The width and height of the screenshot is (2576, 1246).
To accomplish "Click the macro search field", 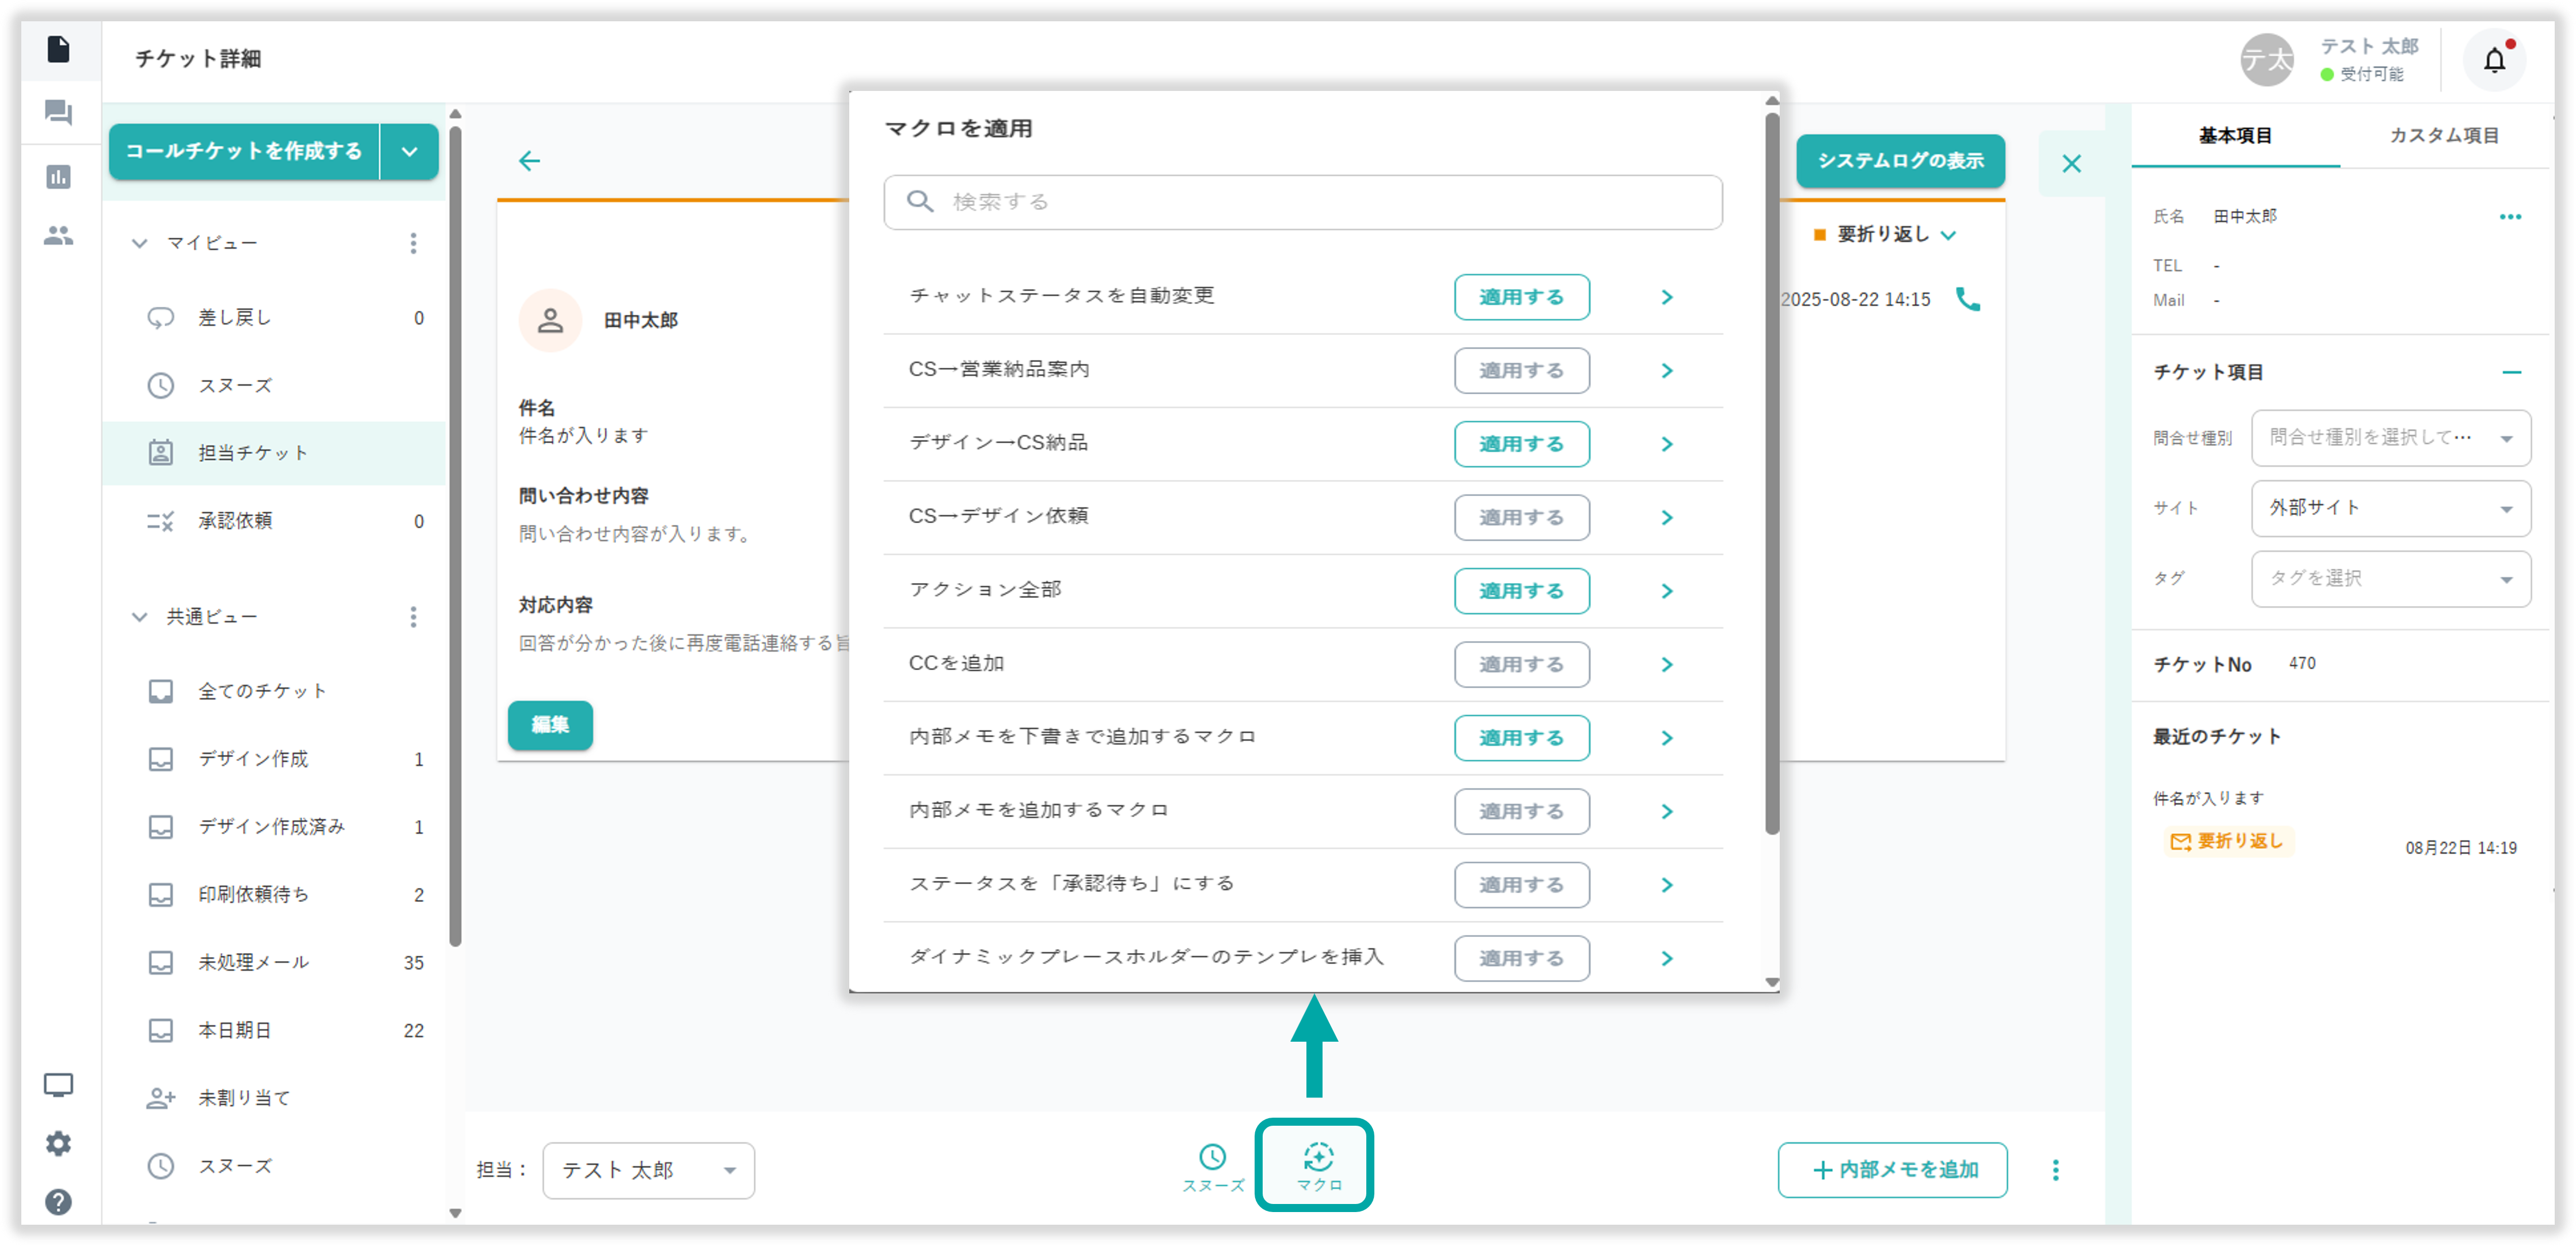I will [x=1302, y=202].
